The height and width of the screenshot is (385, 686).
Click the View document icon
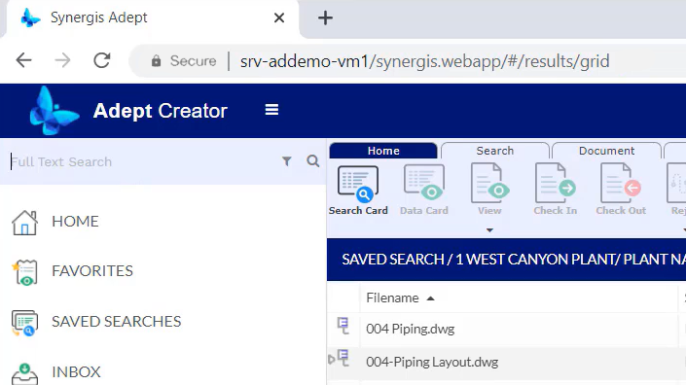489,184
